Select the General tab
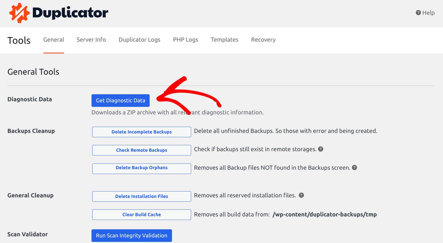The image size is (443, 243). click(54, 39)
